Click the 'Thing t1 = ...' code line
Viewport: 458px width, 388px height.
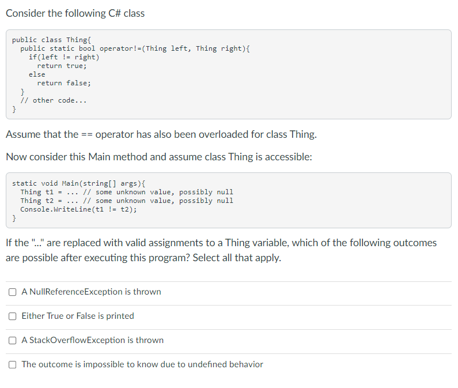click(127, 192)
